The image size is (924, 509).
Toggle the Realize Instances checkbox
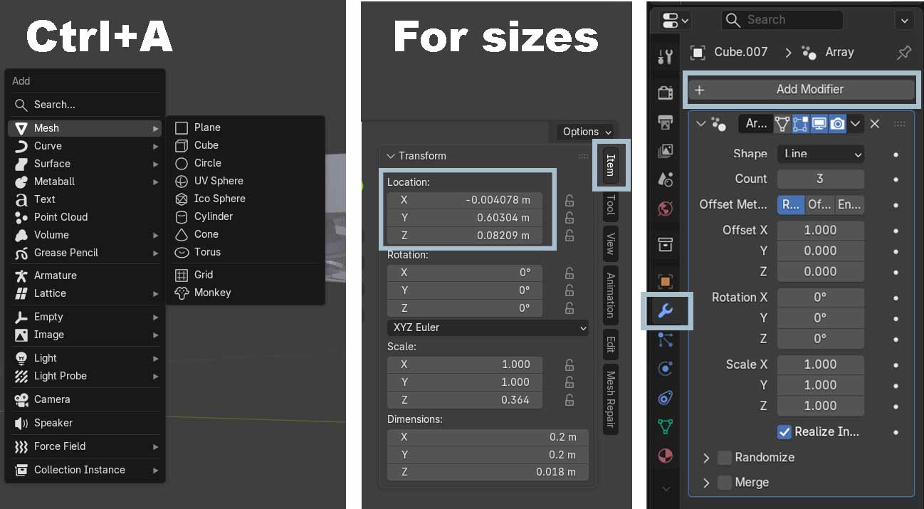(784, 431)
